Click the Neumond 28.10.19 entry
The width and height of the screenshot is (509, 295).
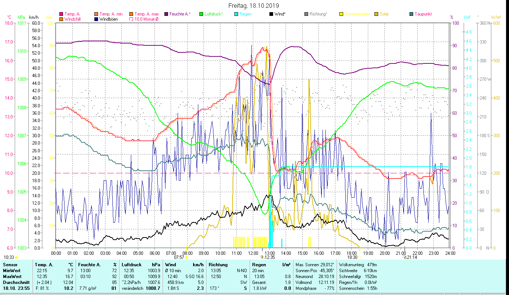click(x=315, y=276)
